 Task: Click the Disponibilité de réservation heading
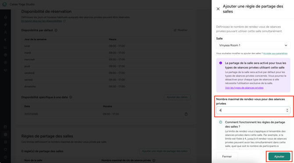(47, 11)
